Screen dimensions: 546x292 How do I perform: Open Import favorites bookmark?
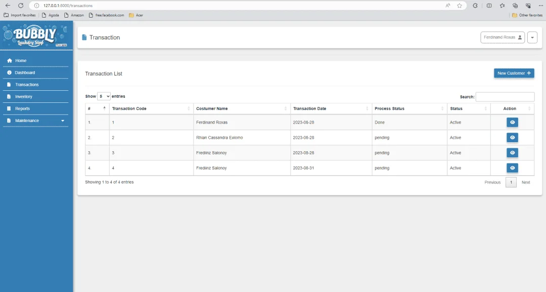(x=20, y=15)
